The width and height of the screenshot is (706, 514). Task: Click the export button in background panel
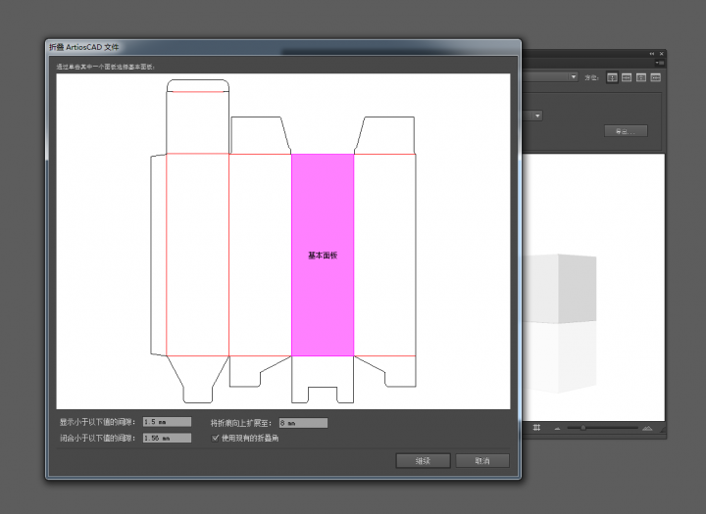(x=625, y=130)
